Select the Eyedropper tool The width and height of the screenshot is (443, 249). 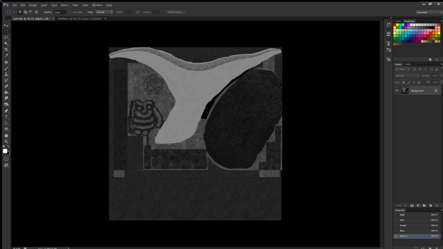[6, 56]
